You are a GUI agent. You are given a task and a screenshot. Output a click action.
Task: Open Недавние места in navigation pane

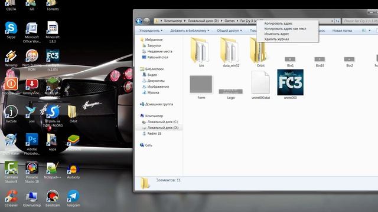tap(159, 51)
